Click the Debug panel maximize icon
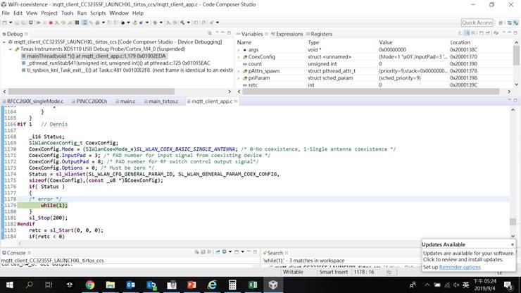This screenshot has height=293, width=521. click(229, 33)
